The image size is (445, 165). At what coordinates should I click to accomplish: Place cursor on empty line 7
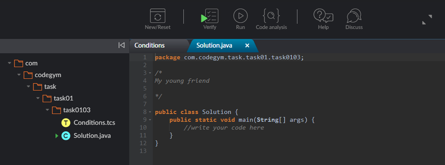pos(298,104)
